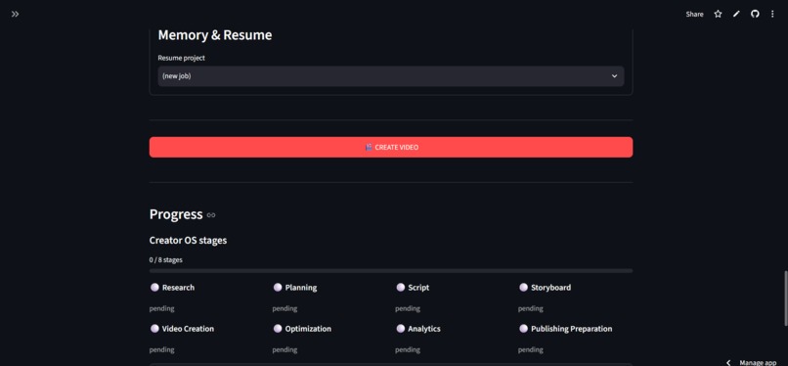Click the Research stage status dot
Screen dimensions: 788x366
click(154, 287)
